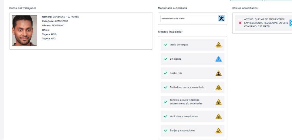
Task: Toggle the Sin riesgo green checkmark
Action: coord(166,59)
